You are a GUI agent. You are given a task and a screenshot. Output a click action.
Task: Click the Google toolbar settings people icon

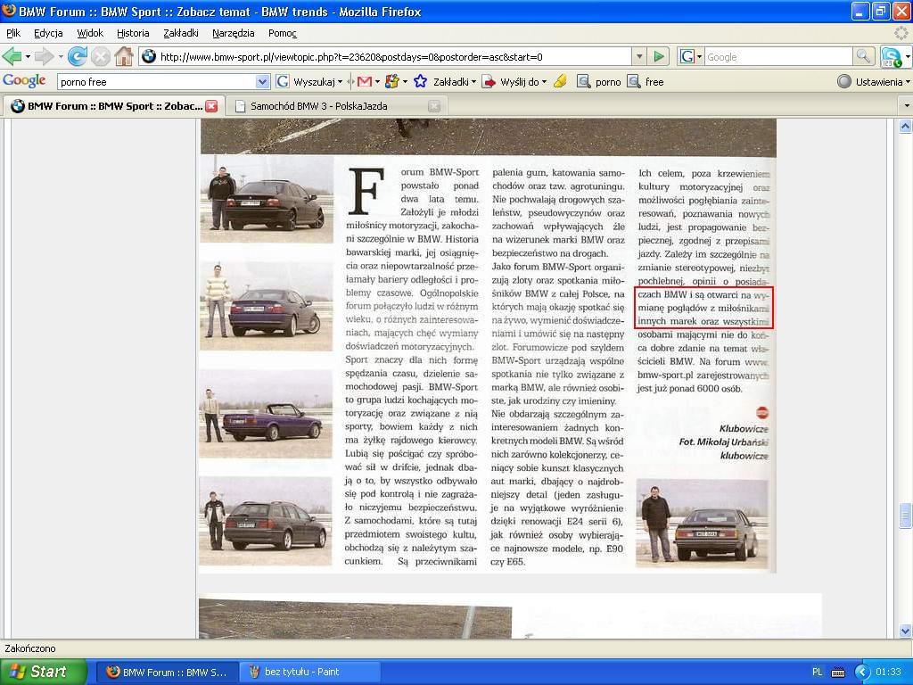[x=392, y=81]
